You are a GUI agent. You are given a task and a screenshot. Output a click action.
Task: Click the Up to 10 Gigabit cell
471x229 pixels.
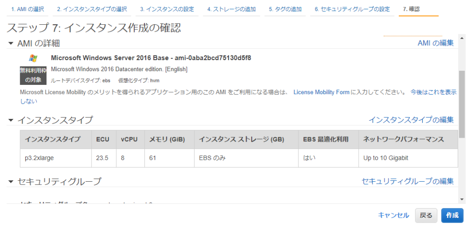tap(408, 158)
